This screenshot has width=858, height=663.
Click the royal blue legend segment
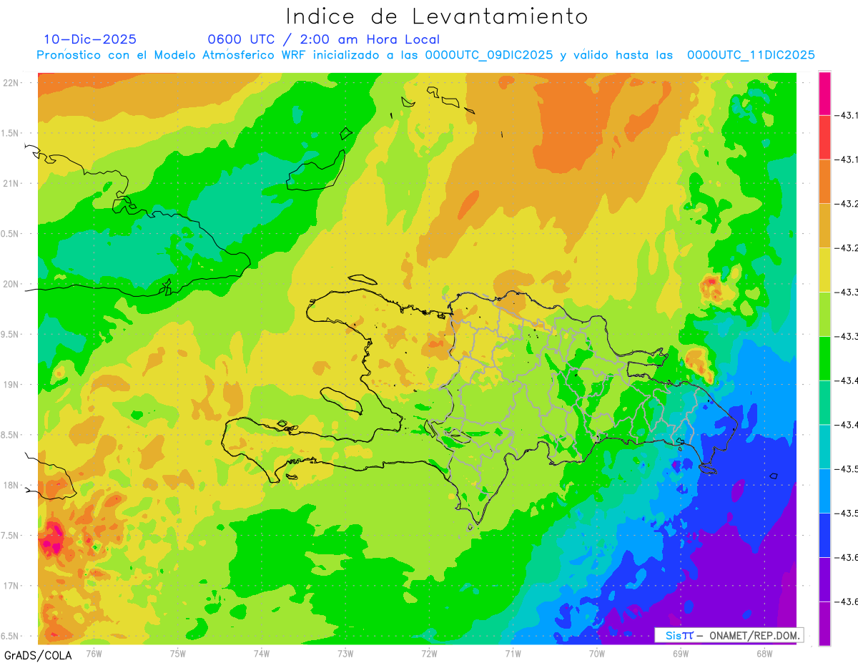tap(824, 535)
